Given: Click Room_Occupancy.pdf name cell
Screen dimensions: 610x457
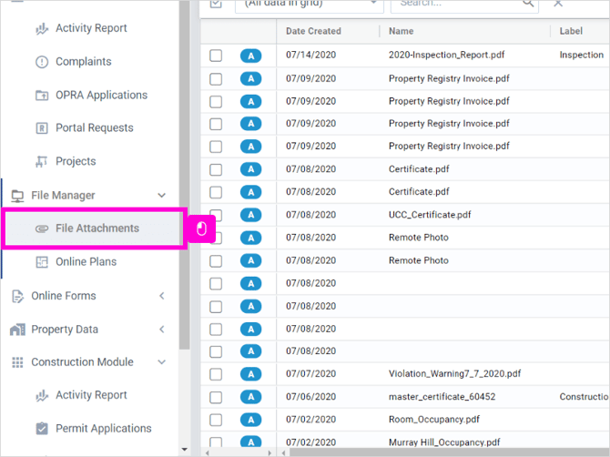Looking at the screenshot, I should click(433, 420).
